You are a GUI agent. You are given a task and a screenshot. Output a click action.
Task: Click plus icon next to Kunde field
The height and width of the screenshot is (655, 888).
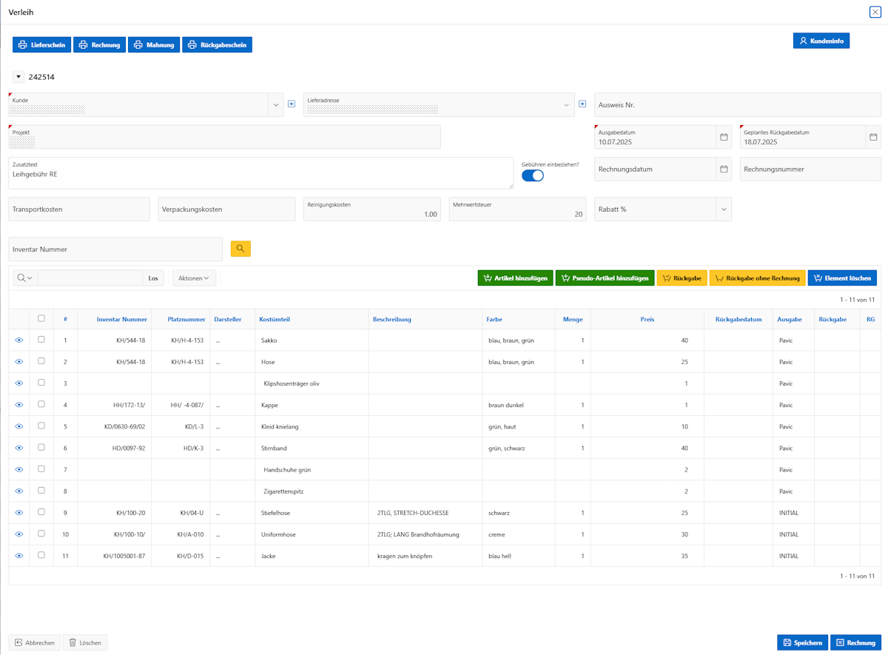coord(292,104)
